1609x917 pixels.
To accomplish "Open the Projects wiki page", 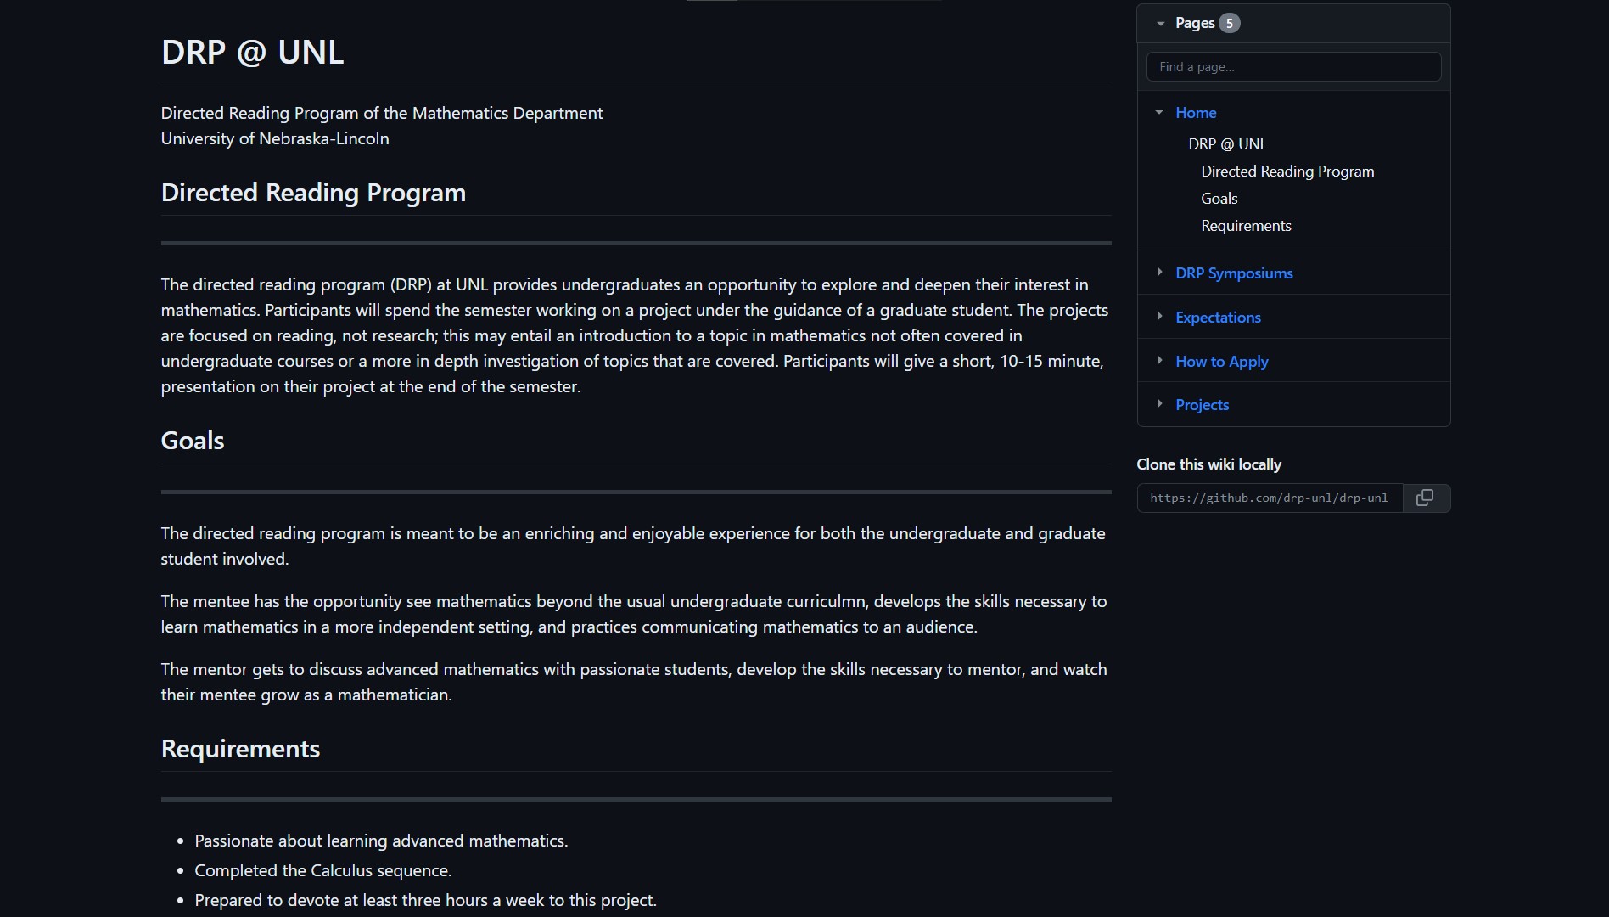I will [x=1202, y=405].
